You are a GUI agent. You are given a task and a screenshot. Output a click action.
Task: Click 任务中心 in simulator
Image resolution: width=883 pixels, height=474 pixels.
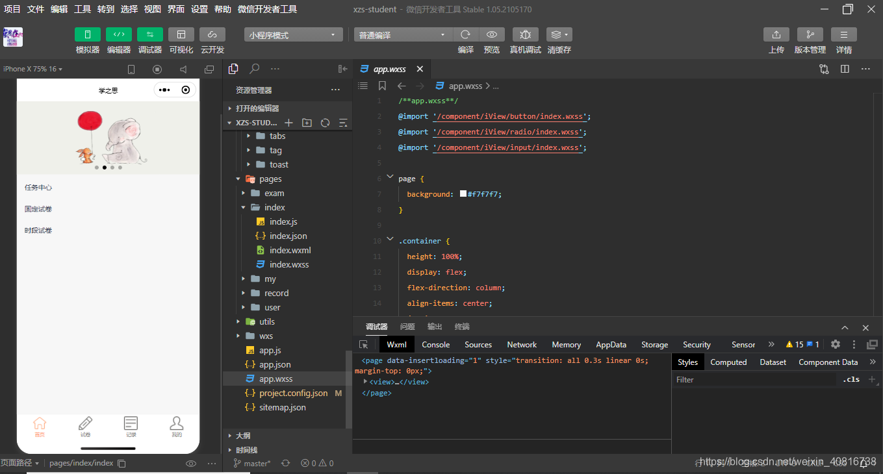pyautogui.click(x=38, y=188)
